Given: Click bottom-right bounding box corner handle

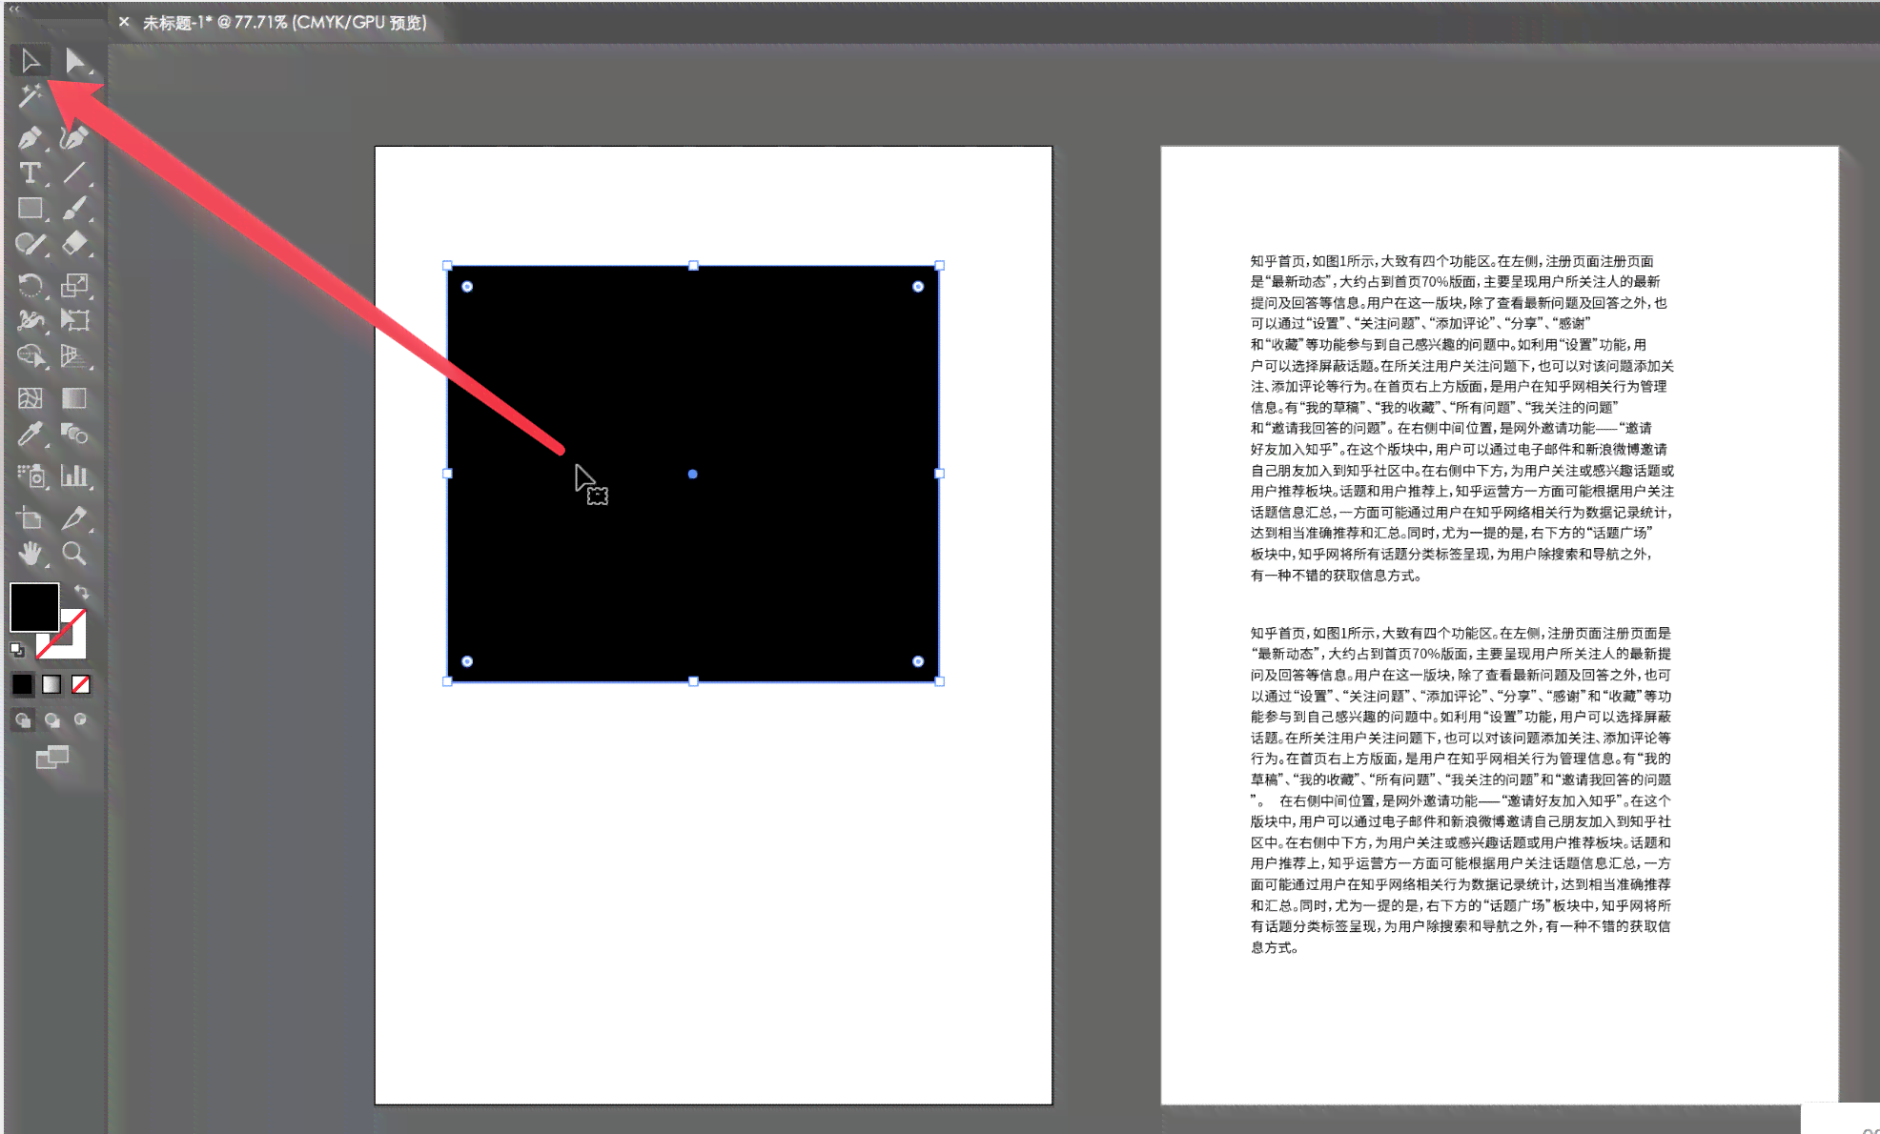Looking at the screenshot, I should (x=940, y=681).
